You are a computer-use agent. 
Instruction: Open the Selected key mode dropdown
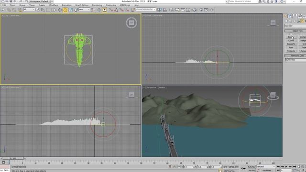click(266, 167)
